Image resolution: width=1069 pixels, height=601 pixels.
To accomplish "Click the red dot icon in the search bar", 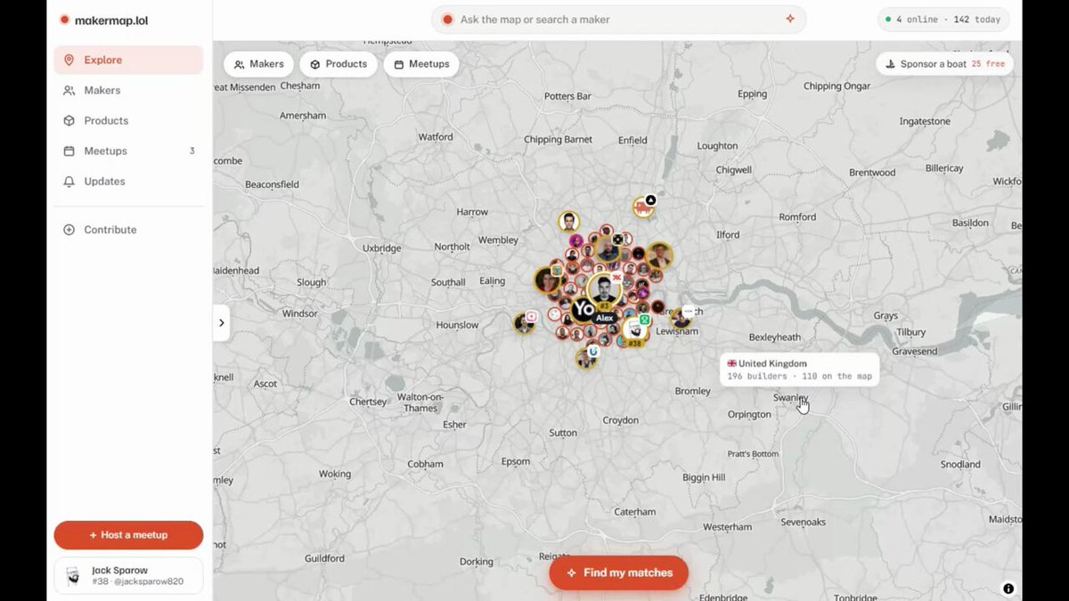I will click(447, 20).
